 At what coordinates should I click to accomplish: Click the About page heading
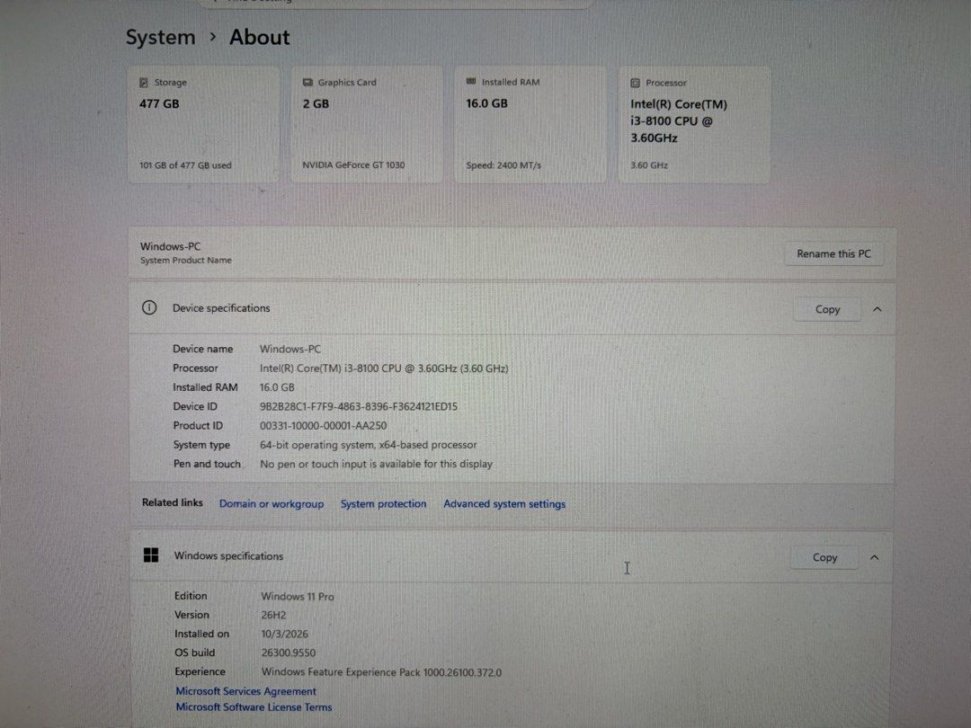tap(260, 38)
